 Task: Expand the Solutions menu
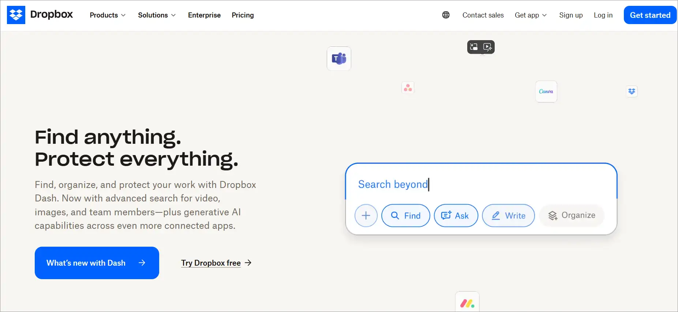pyautogui.click(x=157, y=15)
